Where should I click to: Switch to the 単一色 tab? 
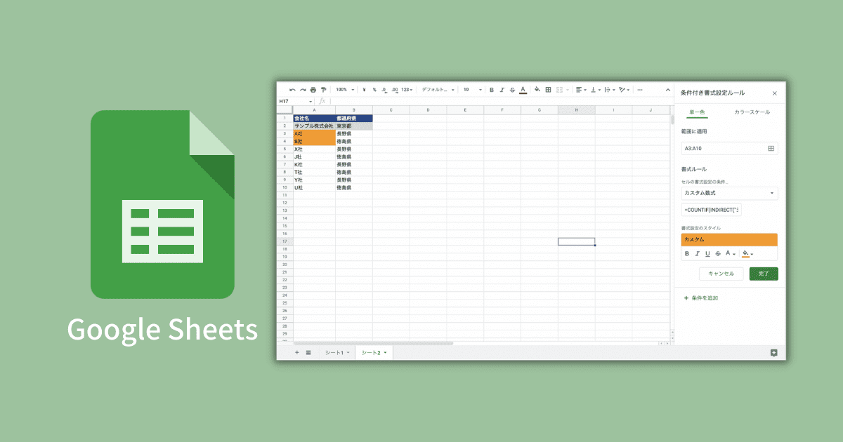point(697,112)
